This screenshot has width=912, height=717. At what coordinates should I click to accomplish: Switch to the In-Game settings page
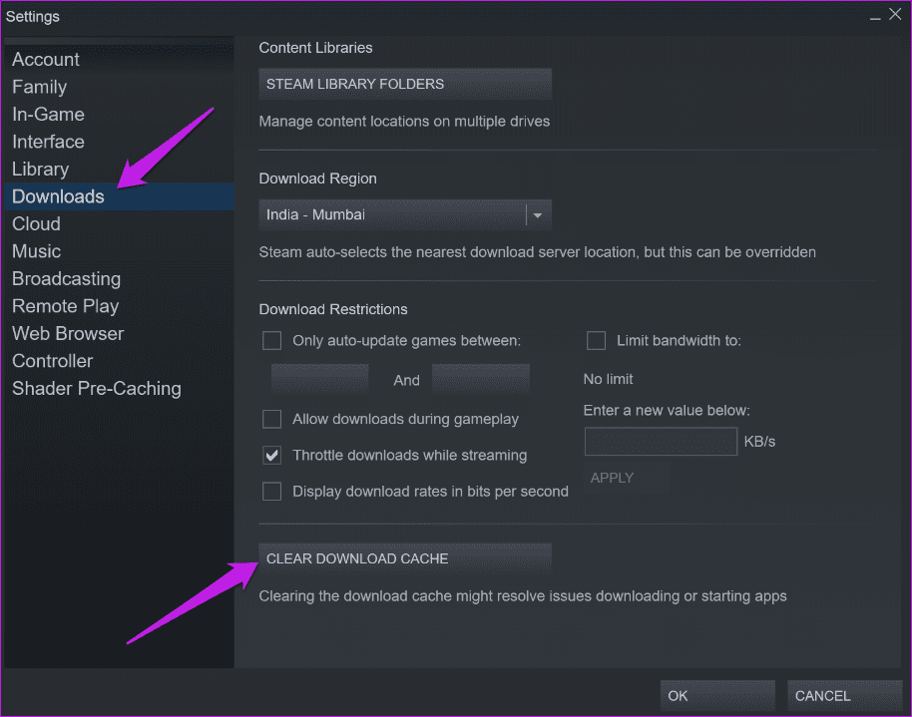click(48, 114)
